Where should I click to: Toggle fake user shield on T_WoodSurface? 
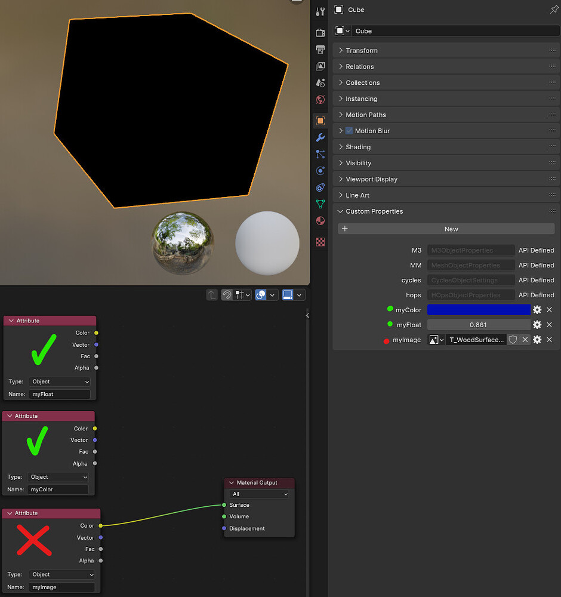click(513, 339)
